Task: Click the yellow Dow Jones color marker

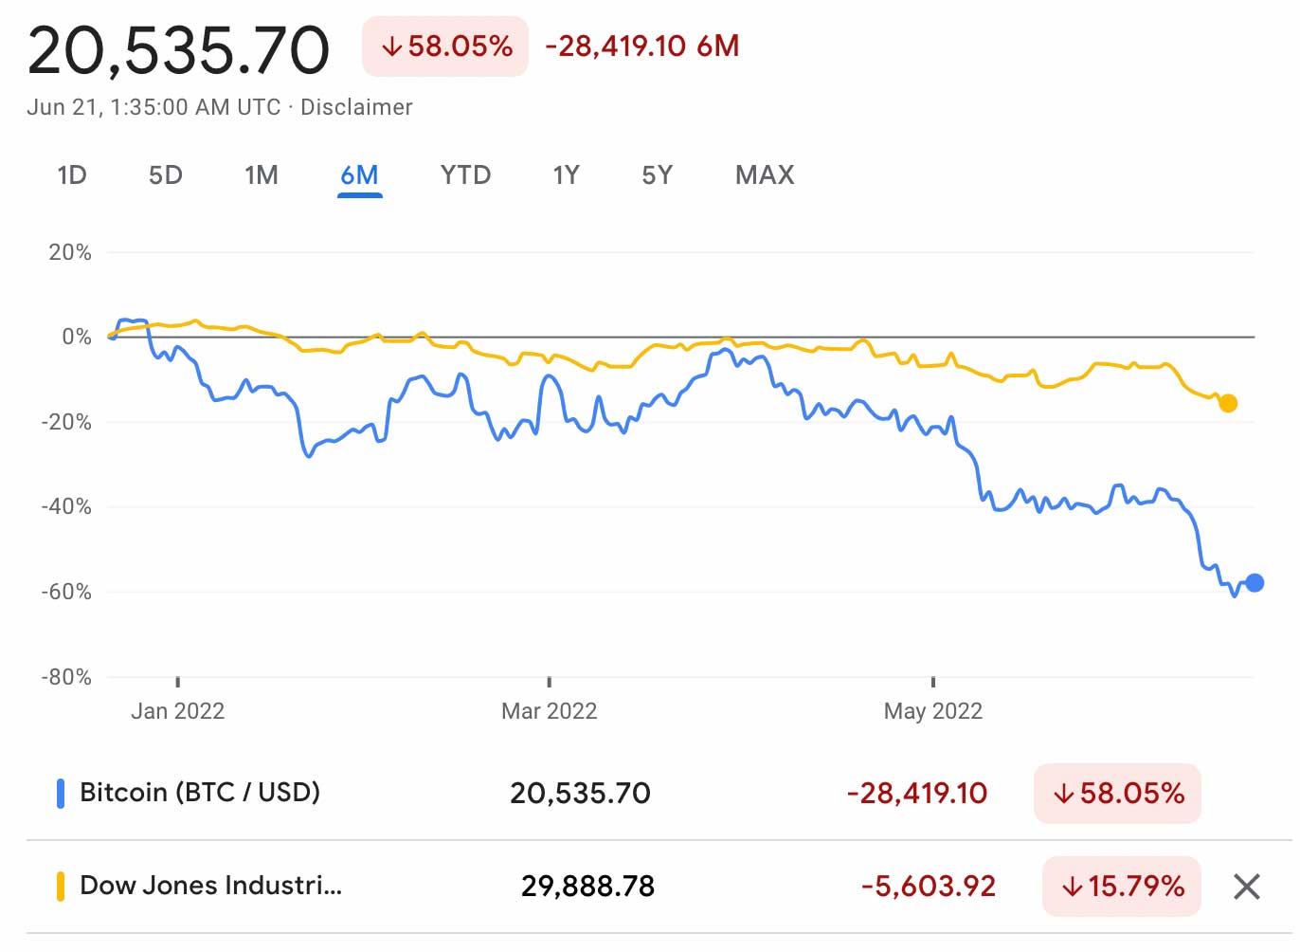Action: 61,886
